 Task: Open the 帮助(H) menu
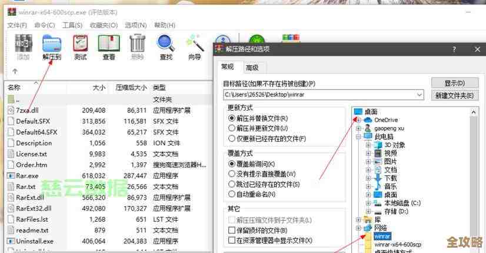[165, 25]
